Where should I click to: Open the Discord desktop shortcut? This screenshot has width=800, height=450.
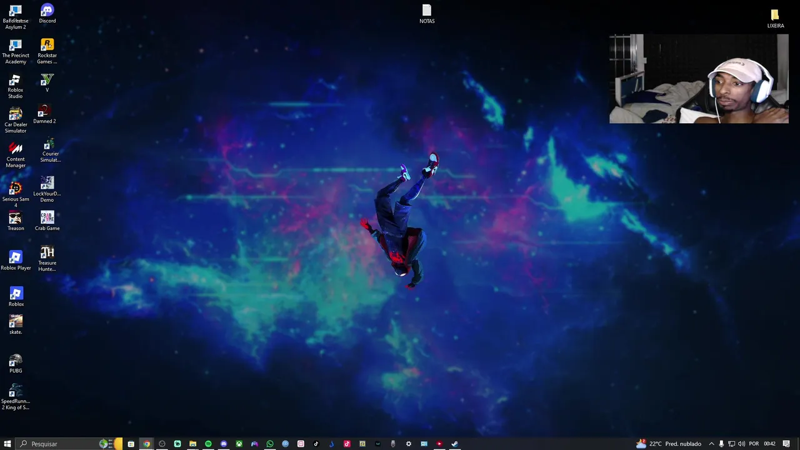click(47, 14)
